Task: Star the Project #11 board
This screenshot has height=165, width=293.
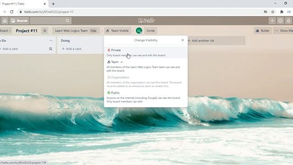Action: 45,31
